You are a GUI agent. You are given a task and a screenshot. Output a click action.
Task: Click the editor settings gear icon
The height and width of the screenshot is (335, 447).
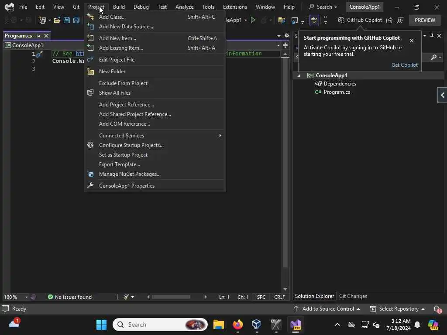286,36
